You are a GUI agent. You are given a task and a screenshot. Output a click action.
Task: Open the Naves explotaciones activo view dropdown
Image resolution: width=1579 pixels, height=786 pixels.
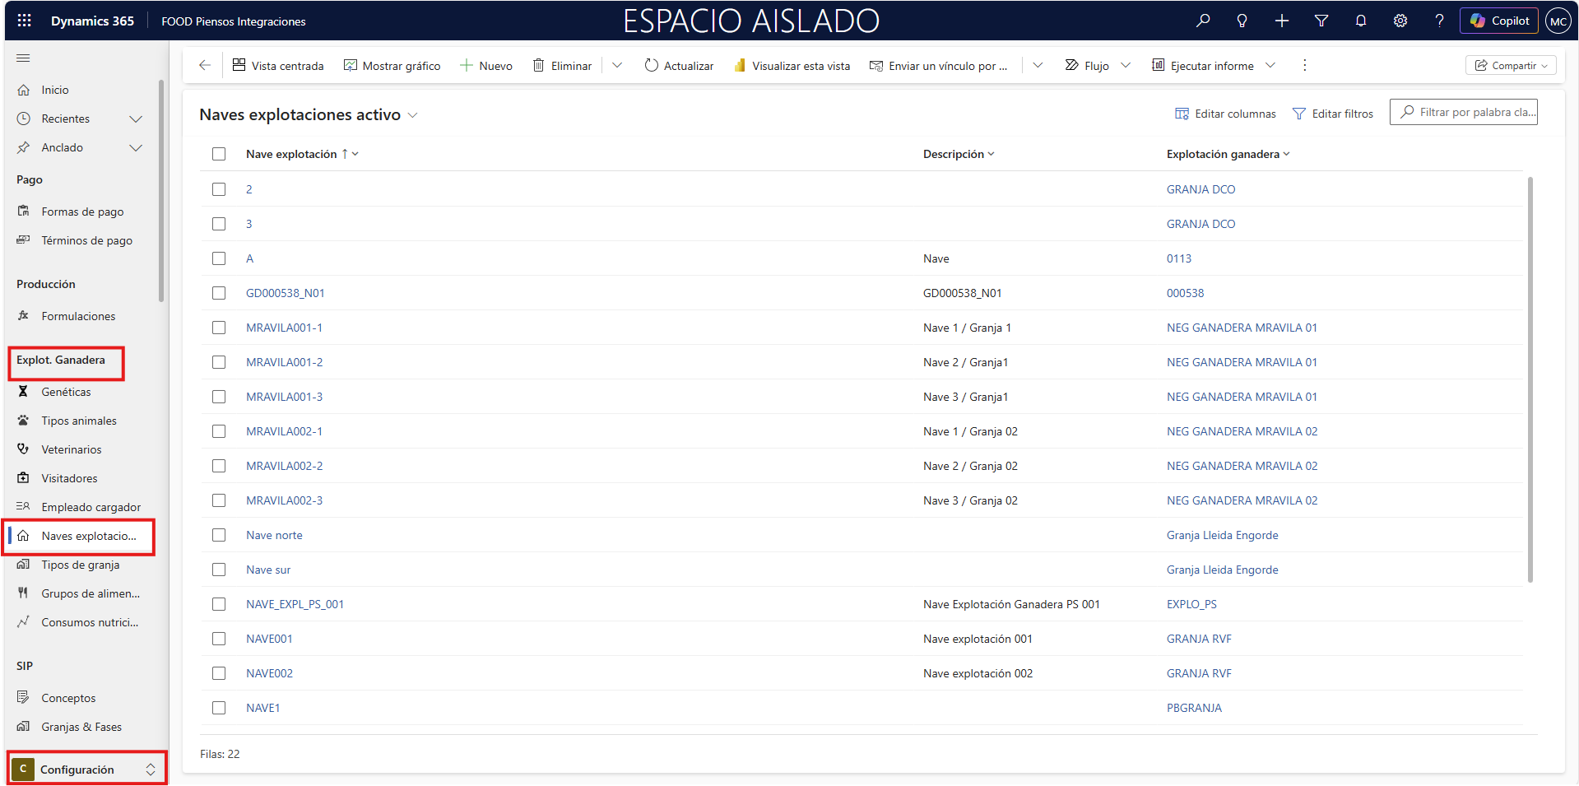pos(413,115)
